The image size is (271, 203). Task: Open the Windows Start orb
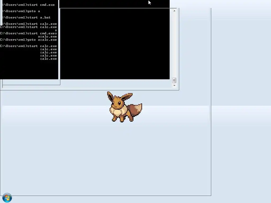coord(7,198)
